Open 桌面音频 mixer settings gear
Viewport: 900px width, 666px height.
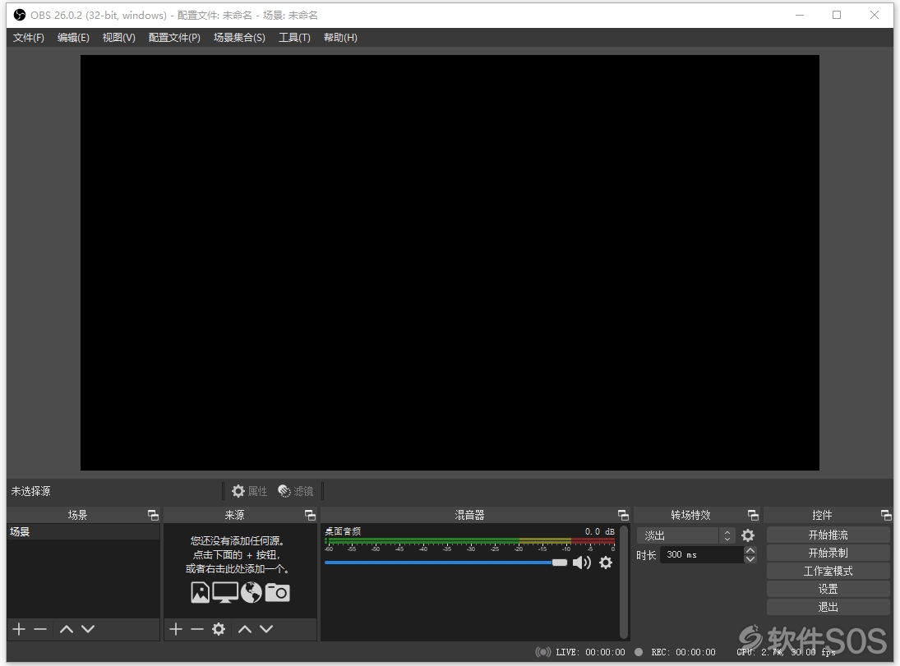(606, 563)
